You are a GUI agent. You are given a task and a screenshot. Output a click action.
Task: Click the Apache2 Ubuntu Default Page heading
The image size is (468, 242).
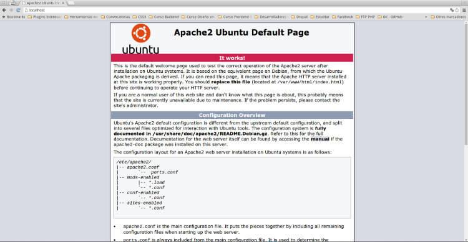[x=241, y=32]
